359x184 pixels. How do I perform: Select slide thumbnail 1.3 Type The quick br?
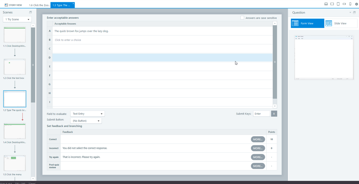(x=15, y=99)
